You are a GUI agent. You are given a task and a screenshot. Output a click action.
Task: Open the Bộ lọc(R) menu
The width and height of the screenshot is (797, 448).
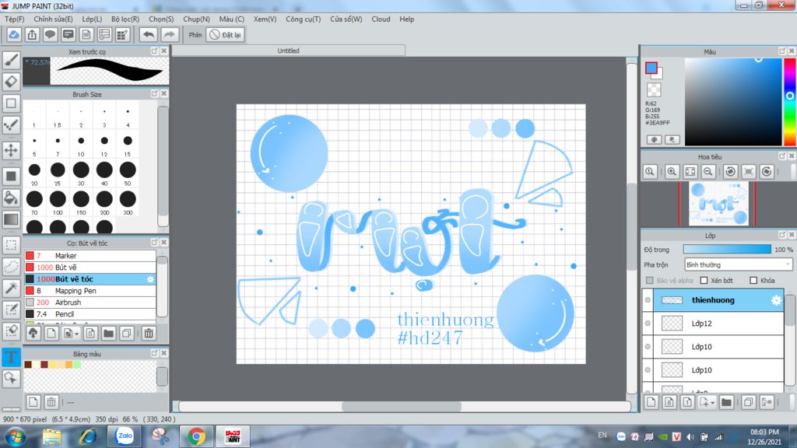(125, 19)
